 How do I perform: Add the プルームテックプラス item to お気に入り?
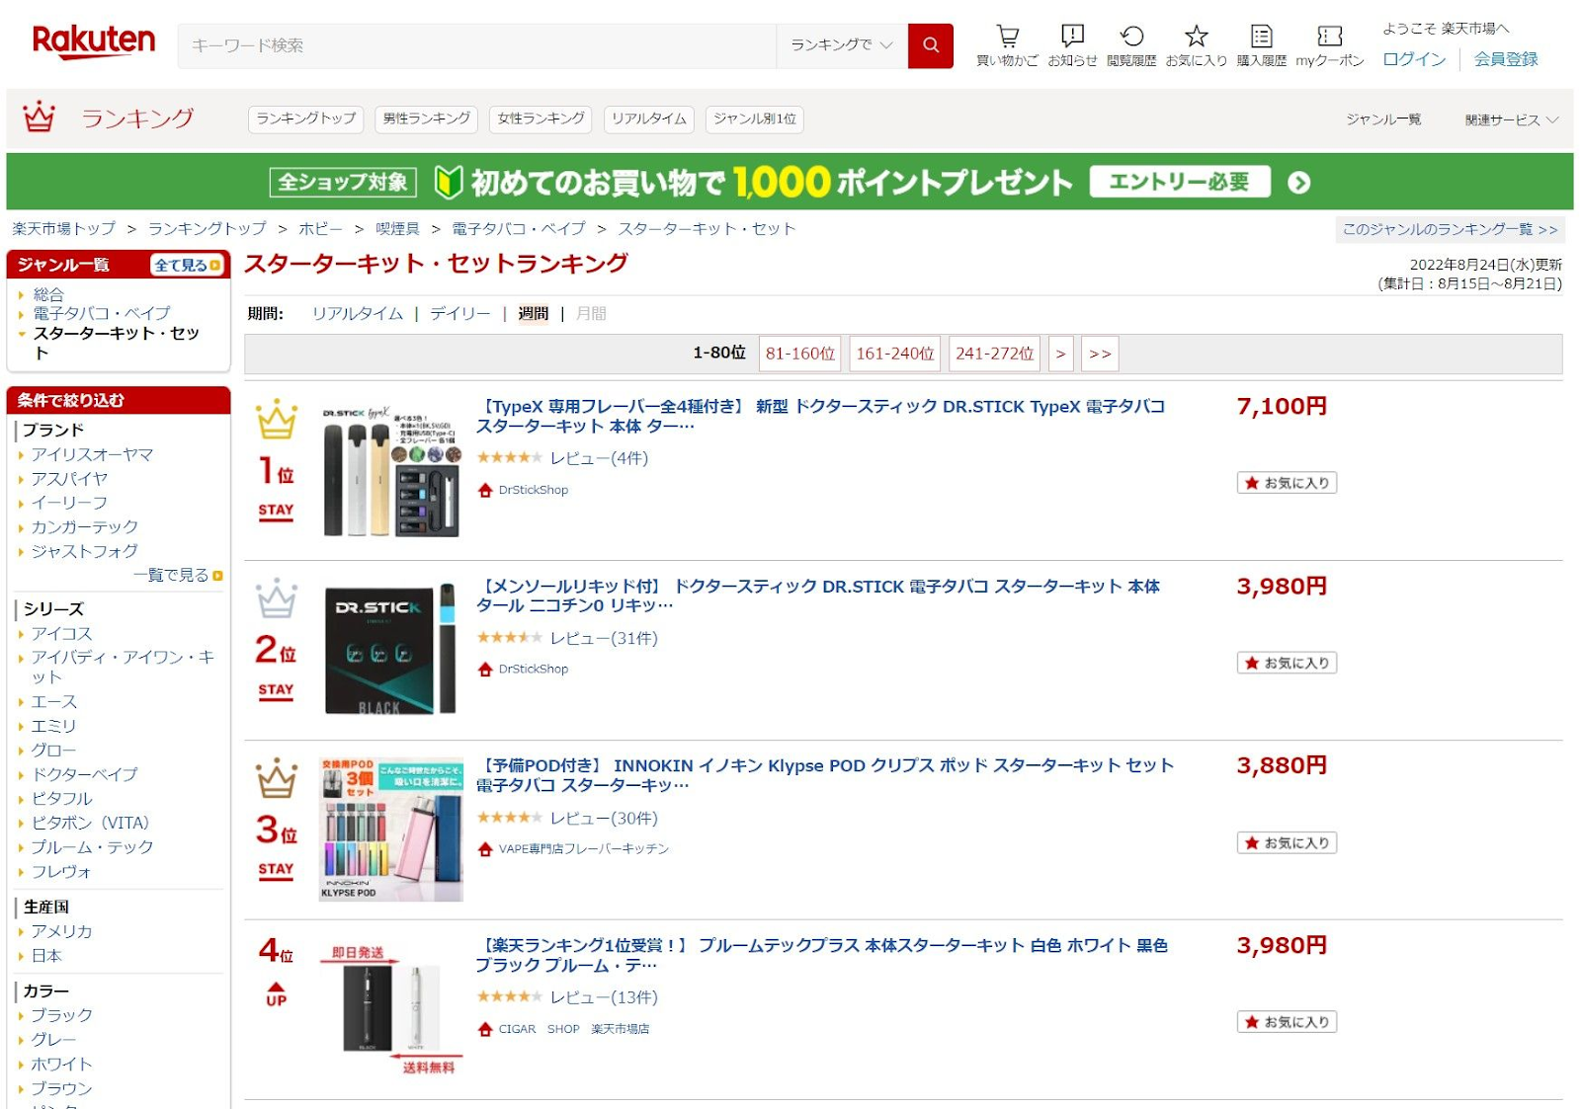click(x=1287, y=1022)
